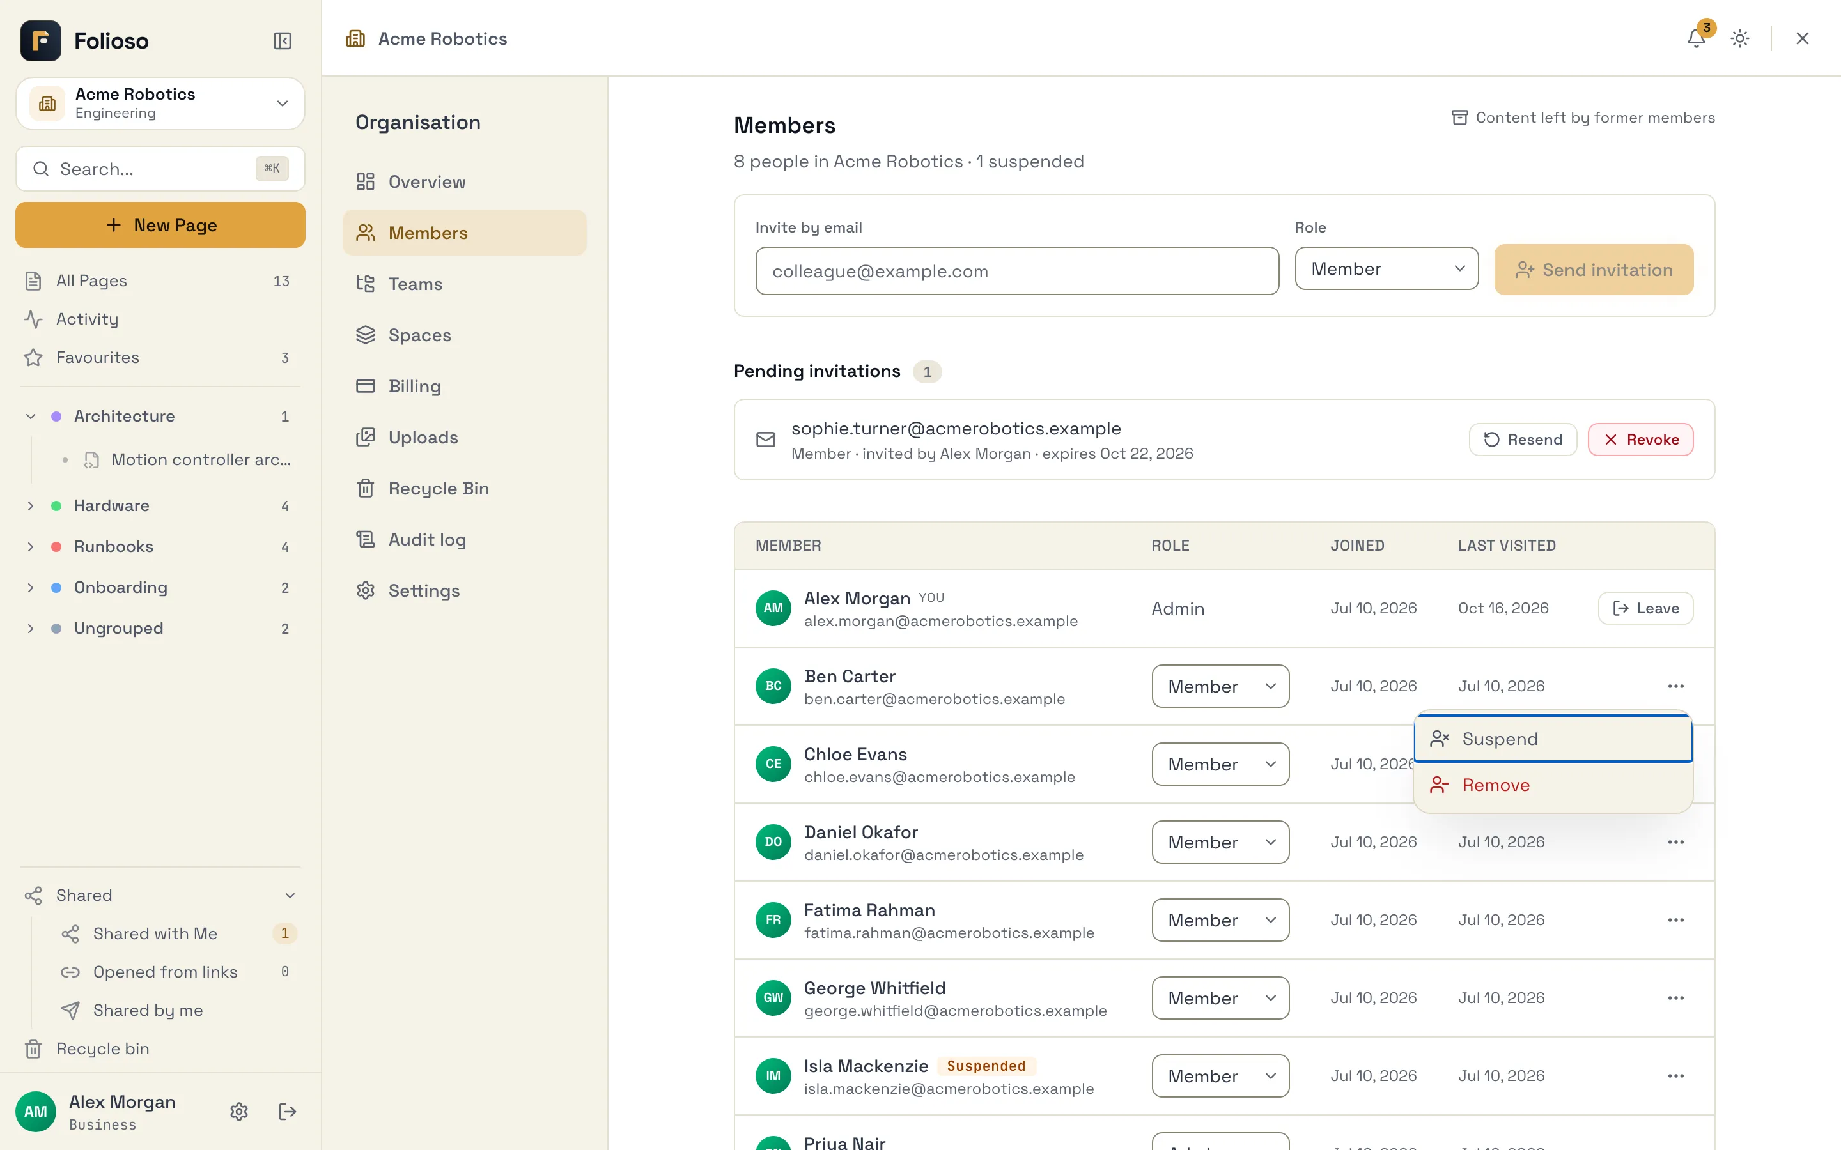Change Ben Carter's role dropdown
The image size is (1841, 1150).
coord(1220,686)
